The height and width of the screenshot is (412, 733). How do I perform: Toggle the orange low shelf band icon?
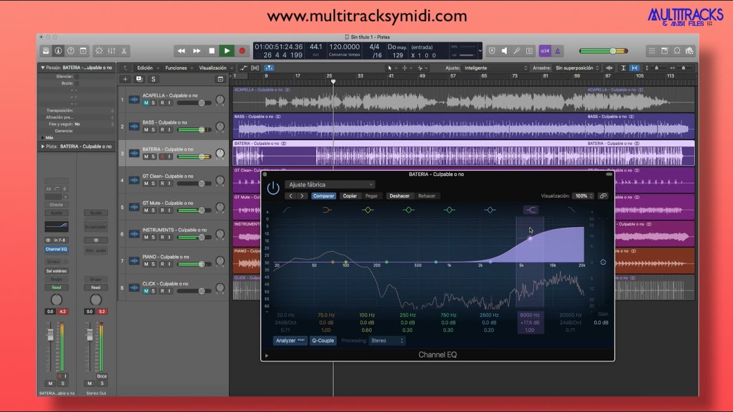pos(327,210)
